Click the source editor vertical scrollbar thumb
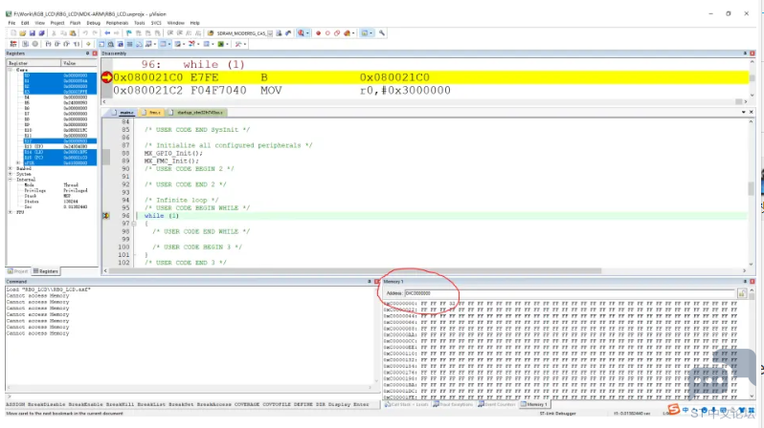Viewport: 764px width, 428px height. click(x=751, y=189)
